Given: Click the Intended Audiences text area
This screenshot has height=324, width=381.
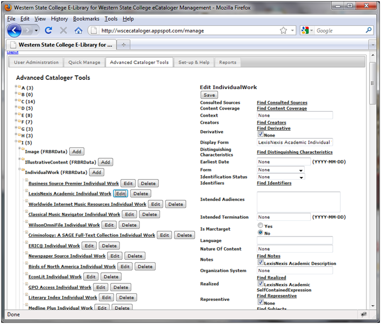Looking at the screenshot, I should pyautogui.click(x=299, y=202).
